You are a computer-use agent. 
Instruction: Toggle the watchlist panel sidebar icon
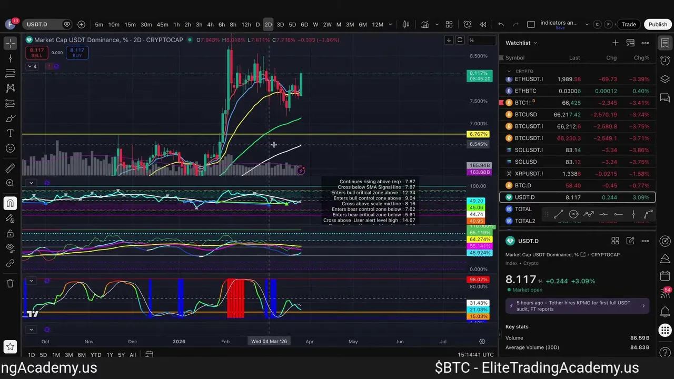(665, 43)
